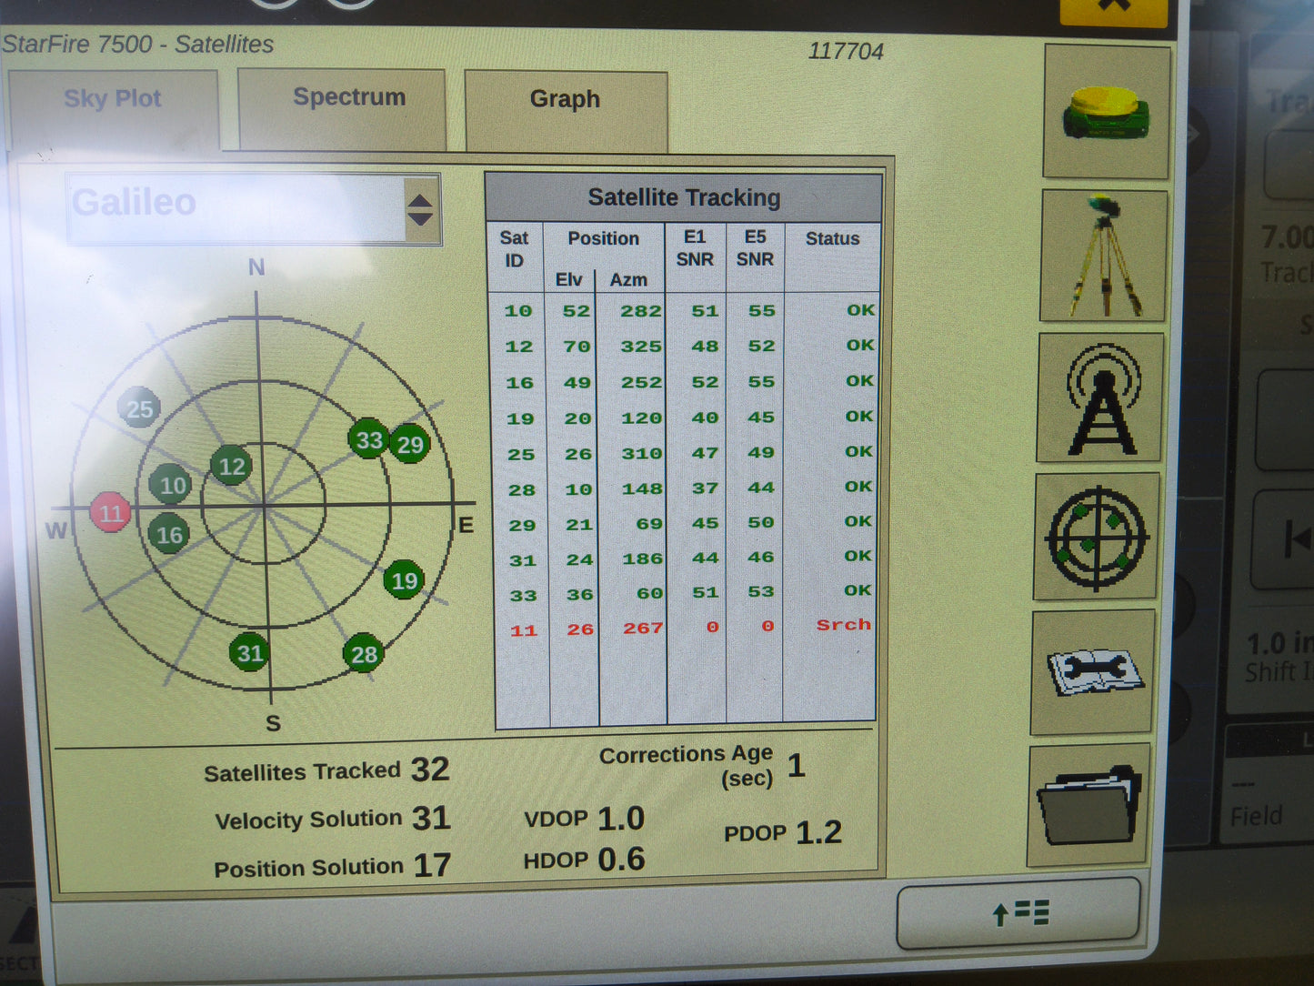
Task: Click the Corrections Age value 1
Action: (796, 766)
